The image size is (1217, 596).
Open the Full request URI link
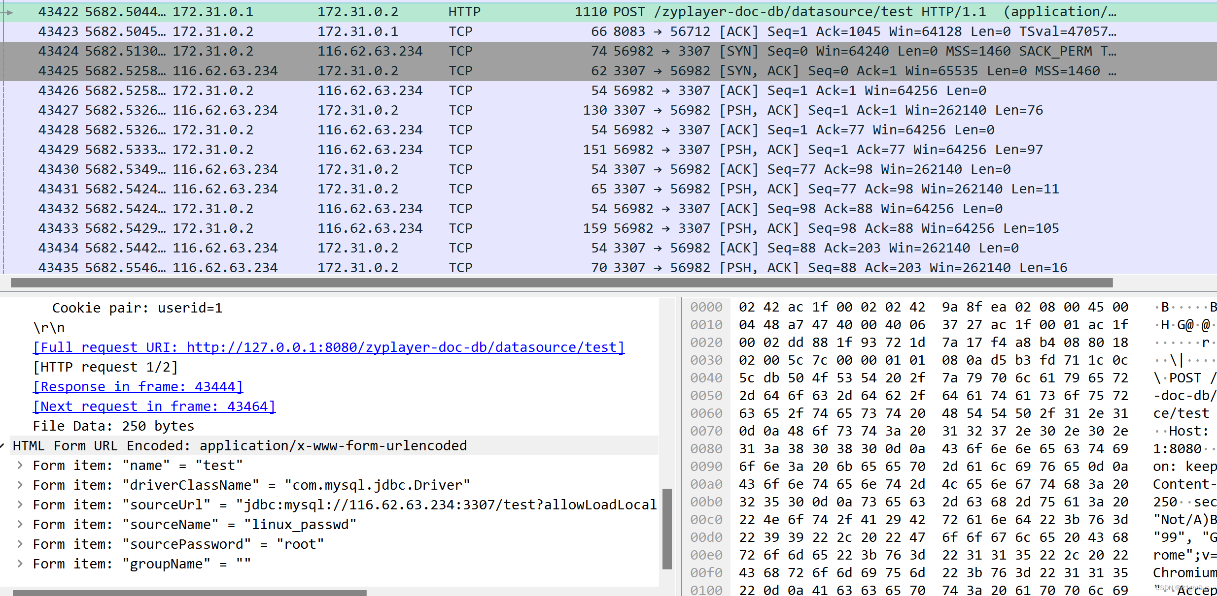coord(329,347)
